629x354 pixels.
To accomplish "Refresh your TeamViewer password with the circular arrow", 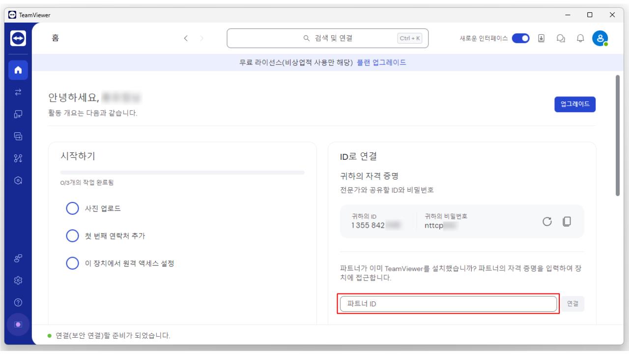I will pyautogui.click(x=547, y=221).
